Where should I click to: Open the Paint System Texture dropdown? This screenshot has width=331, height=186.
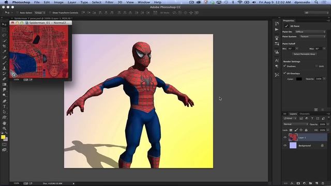click(312, 37)
